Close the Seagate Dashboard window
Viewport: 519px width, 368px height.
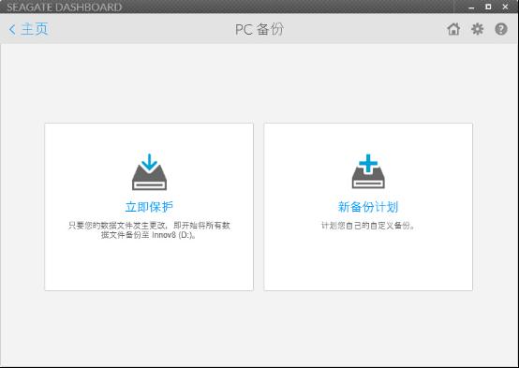[x=505, y=7]
